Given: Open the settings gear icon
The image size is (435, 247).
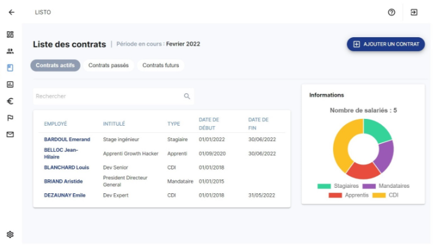Looking at the screenshot, I should tap(10, 235).
